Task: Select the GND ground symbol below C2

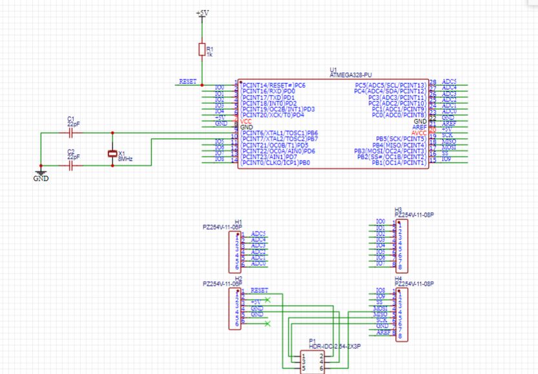Action: (x=41, y=175)
